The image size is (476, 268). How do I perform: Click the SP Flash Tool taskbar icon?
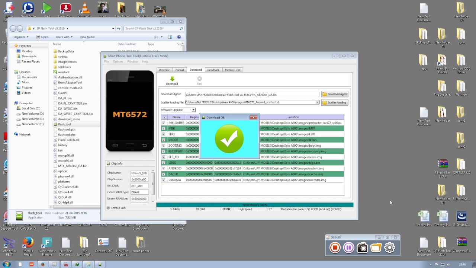pyautogui.click(x=100, y=264)
